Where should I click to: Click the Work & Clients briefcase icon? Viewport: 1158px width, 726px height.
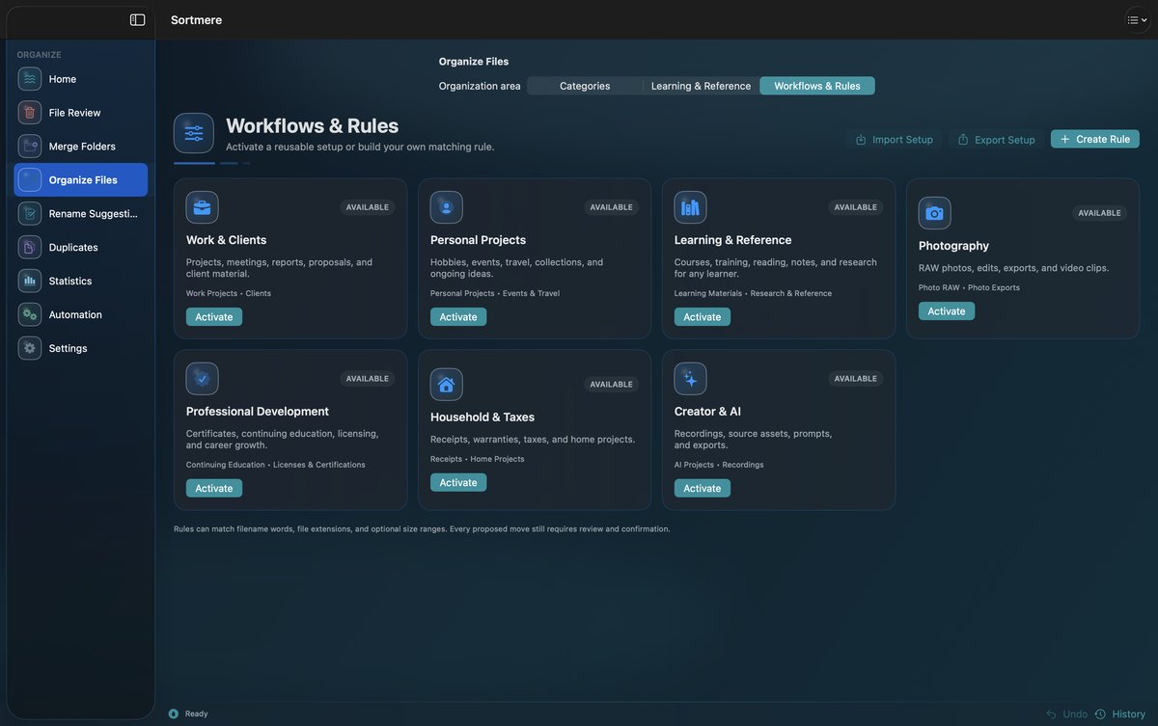[203, 207]
